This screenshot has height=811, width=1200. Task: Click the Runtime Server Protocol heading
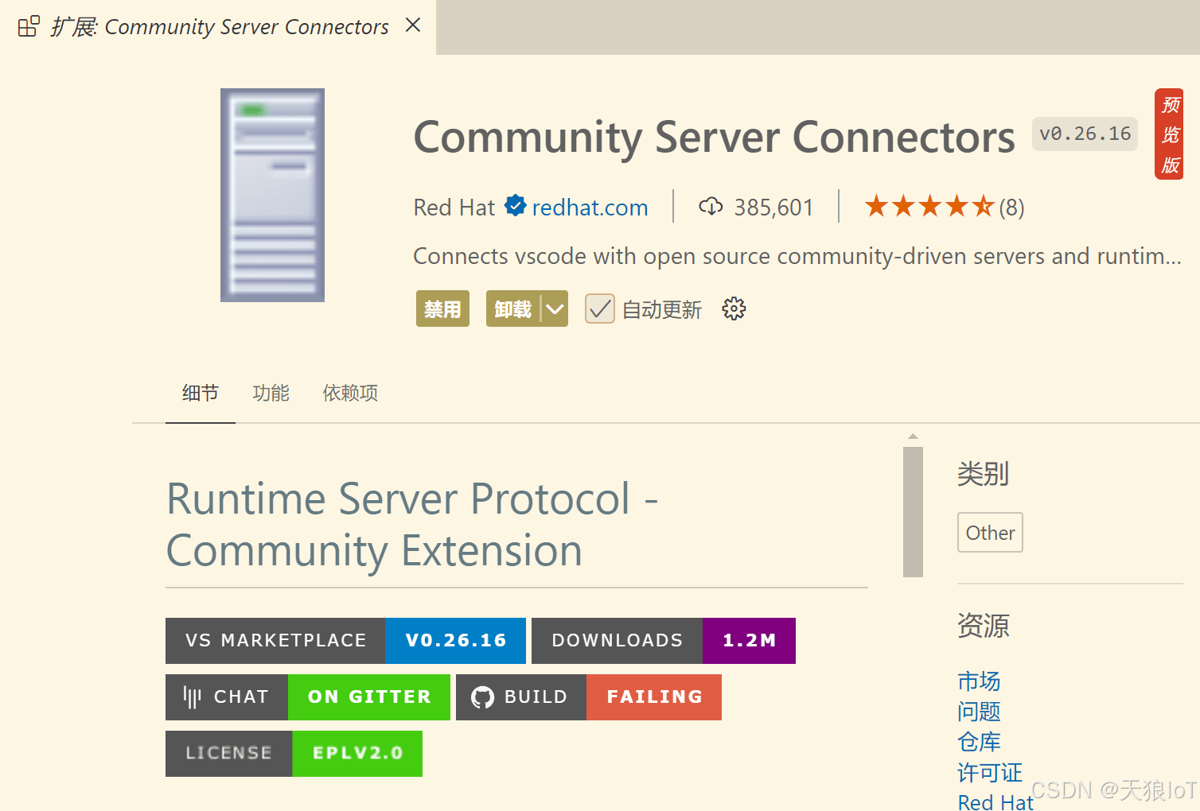pyautogui.click(x=412, y=525)
